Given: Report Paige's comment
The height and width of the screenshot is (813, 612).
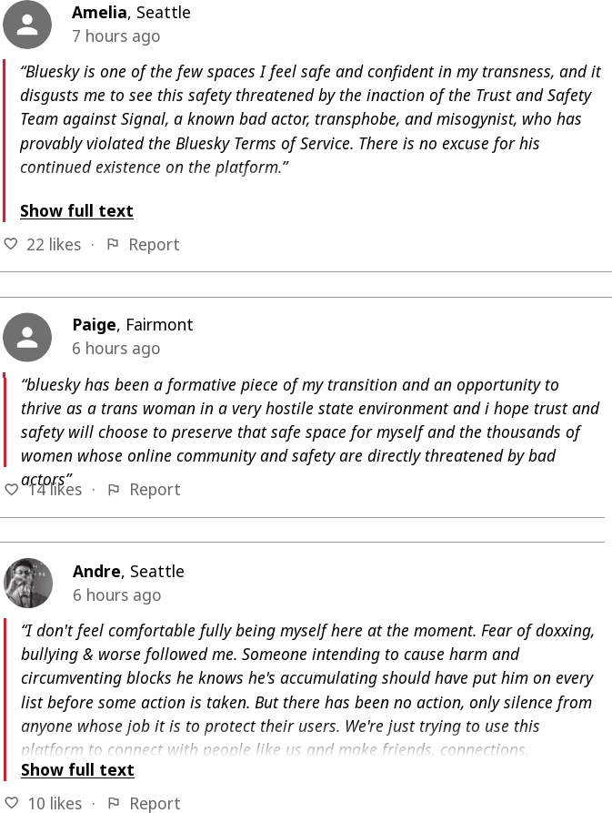Looking at the screenshot, I should pyautogui.click(x=155, y=490).
